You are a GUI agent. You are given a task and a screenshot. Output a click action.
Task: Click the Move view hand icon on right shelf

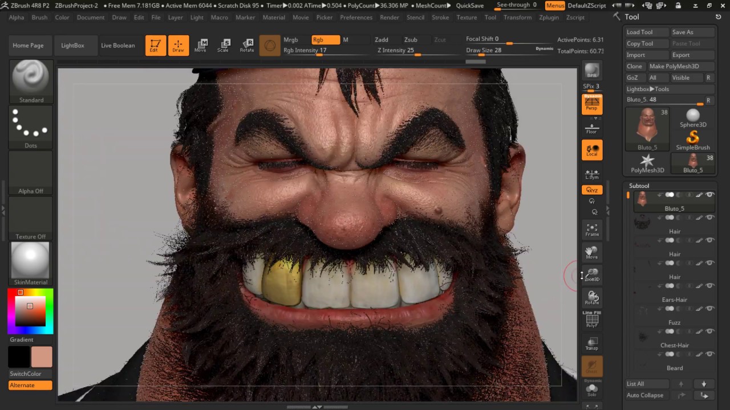click(592, 252)
